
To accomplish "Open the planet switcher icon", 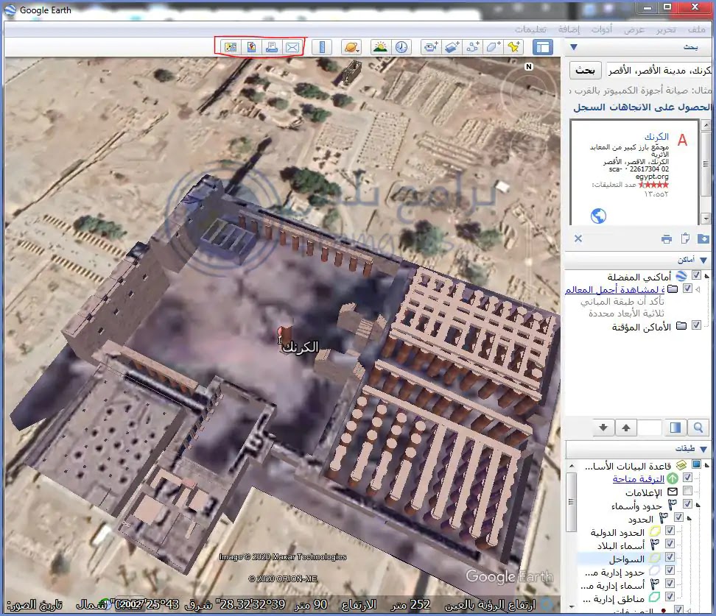I will click(351, 47).
